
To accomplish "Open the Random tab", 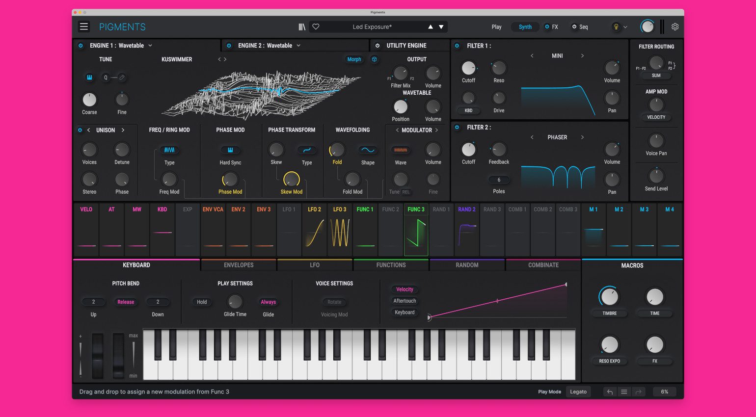I will click(467, 265).
